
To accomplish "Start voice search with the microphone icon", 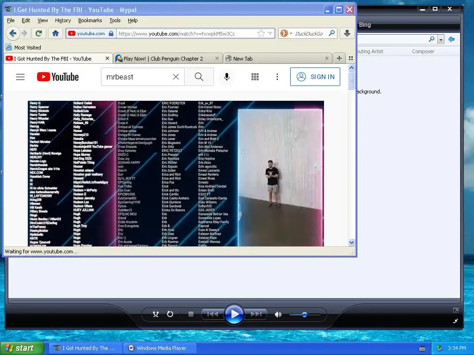I will [227, 77].
